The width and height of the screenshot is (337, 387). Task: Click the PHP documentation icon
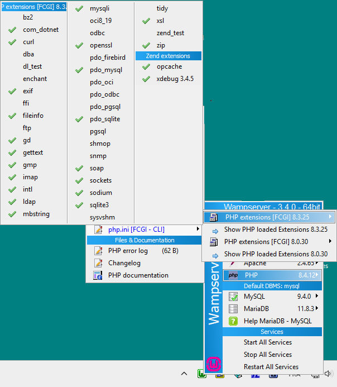98,275
